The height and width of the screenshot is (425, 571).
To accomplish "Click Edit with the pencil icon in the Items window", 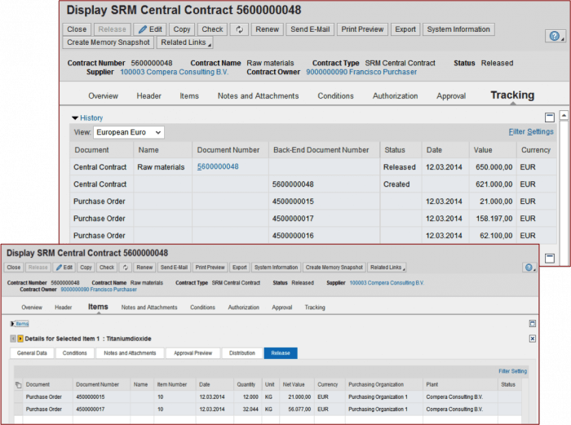I will point(64,268).
